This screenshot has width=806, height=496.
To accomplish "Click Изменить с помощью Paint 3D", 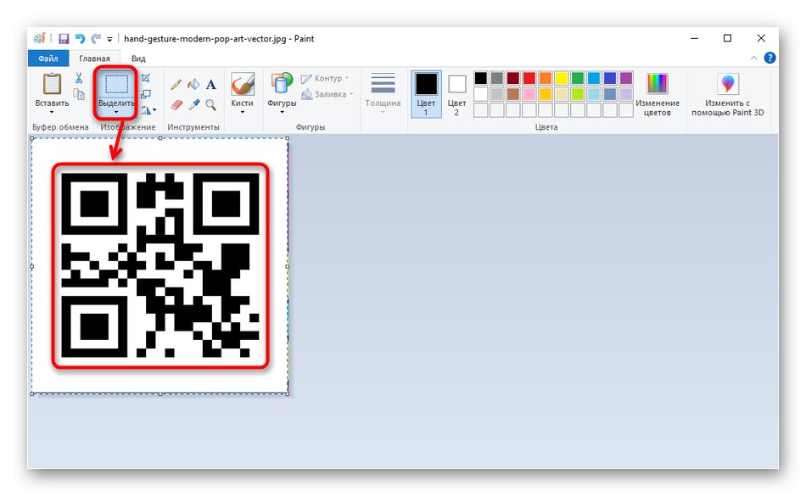I will coord(727,94).
